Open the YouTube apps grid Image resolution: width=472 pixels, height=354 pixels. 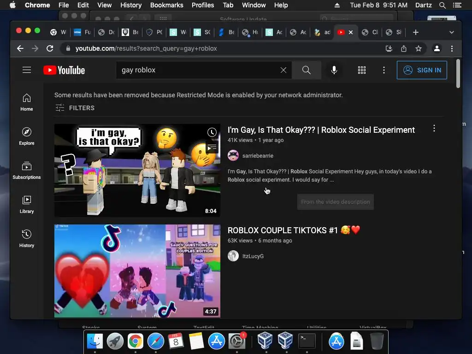point(362,70)
